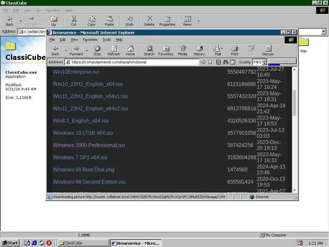Click the scroll down arrow in Internet Explorer
This screenshot has height=247, width=329.
294,190
